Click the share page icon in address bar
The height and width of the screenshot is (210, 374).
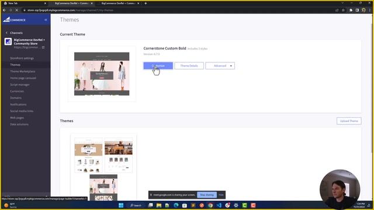tap(337, 10)
